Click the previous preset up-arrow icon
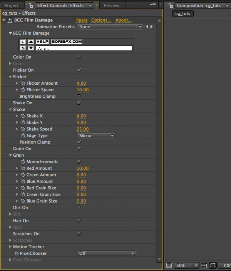The height and width of the screenshot is (271, 231). (x=31, y=42)
